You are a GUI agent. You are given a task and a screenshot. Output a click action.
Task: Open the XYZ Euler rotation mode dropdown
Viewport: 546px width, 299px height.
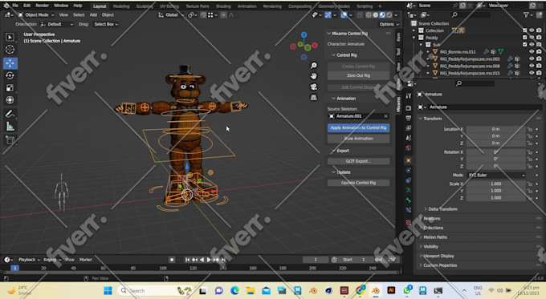496,176
